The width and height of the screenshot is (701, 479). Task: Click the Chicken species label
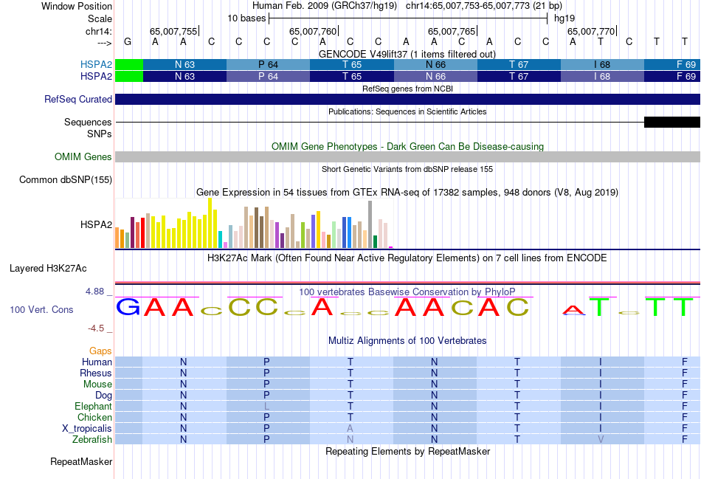tap(94, 417)
